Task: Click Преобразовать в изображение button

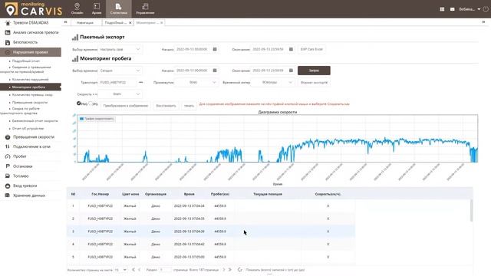Action: tap(126, 106)
